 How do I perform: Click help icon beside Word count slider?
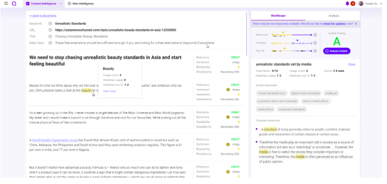[315, 35]
